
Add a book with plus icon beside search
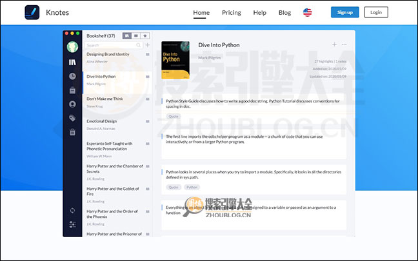coord(148,45)
